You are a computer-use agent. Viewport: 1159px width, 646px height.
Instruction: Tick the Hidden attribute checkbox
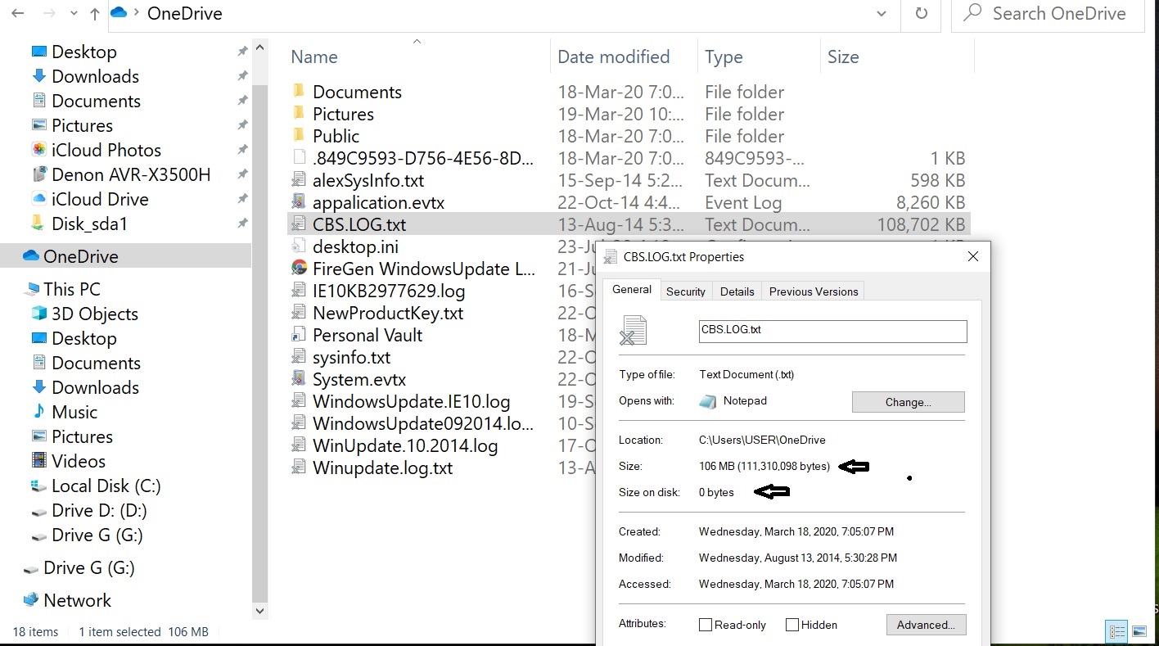(792, 625)
